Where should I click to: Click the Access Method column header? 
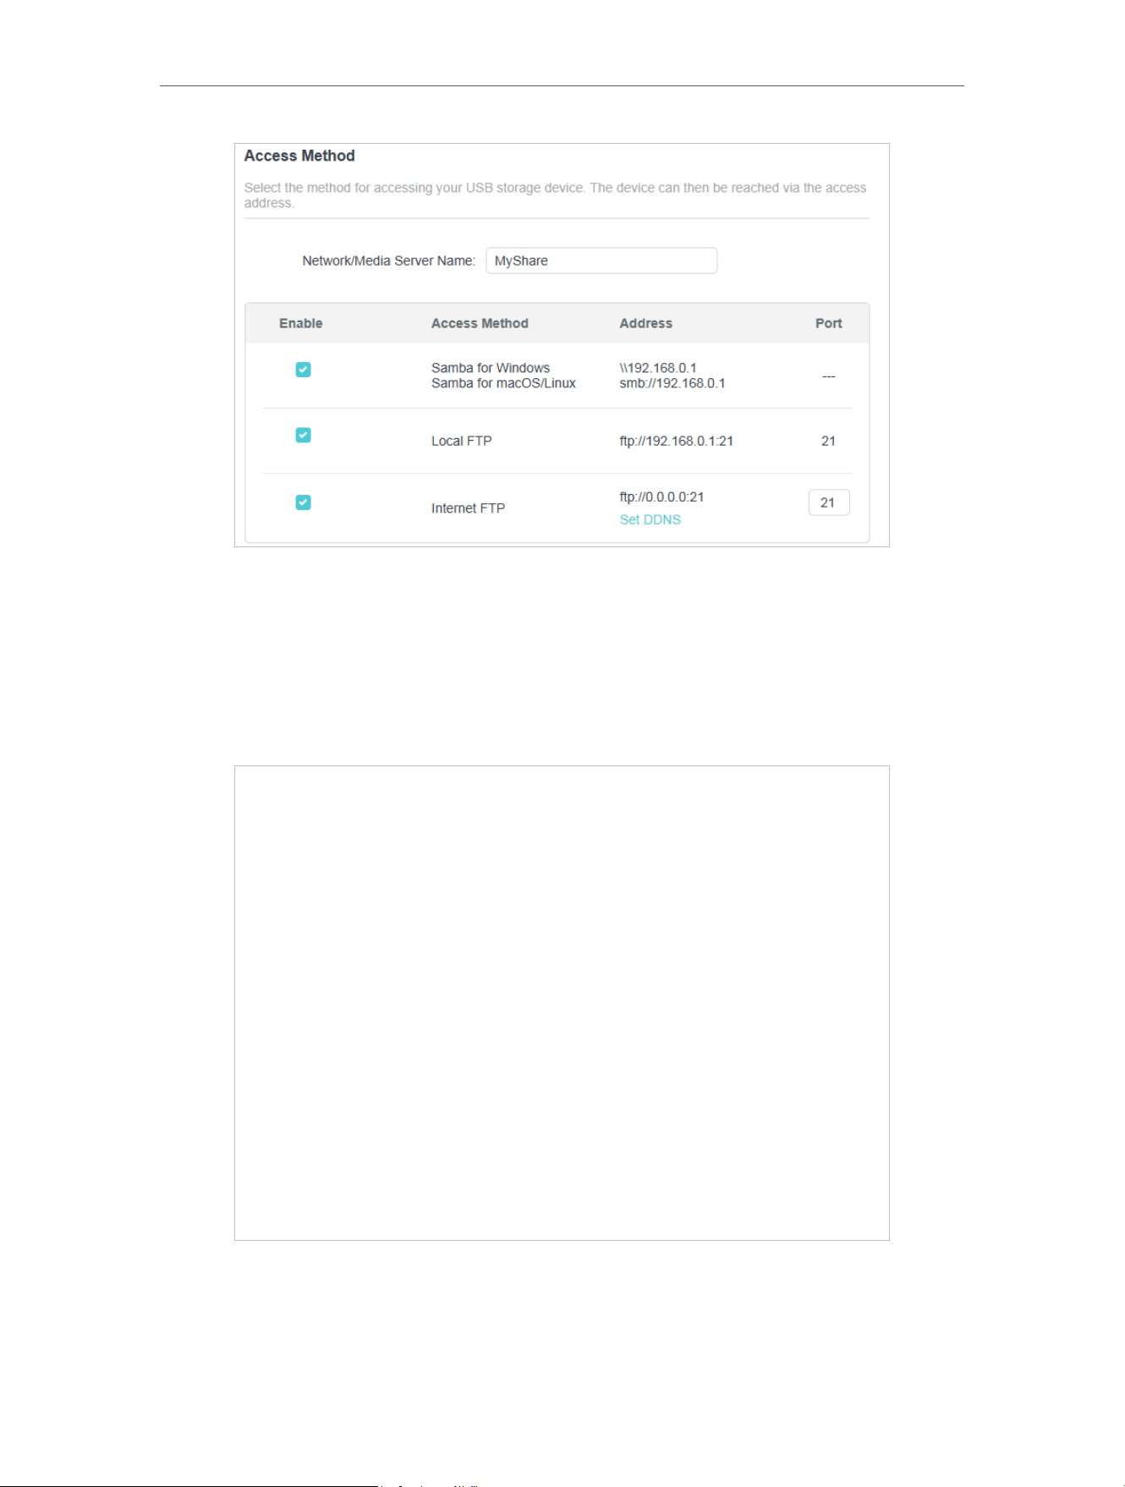(480, 323)
